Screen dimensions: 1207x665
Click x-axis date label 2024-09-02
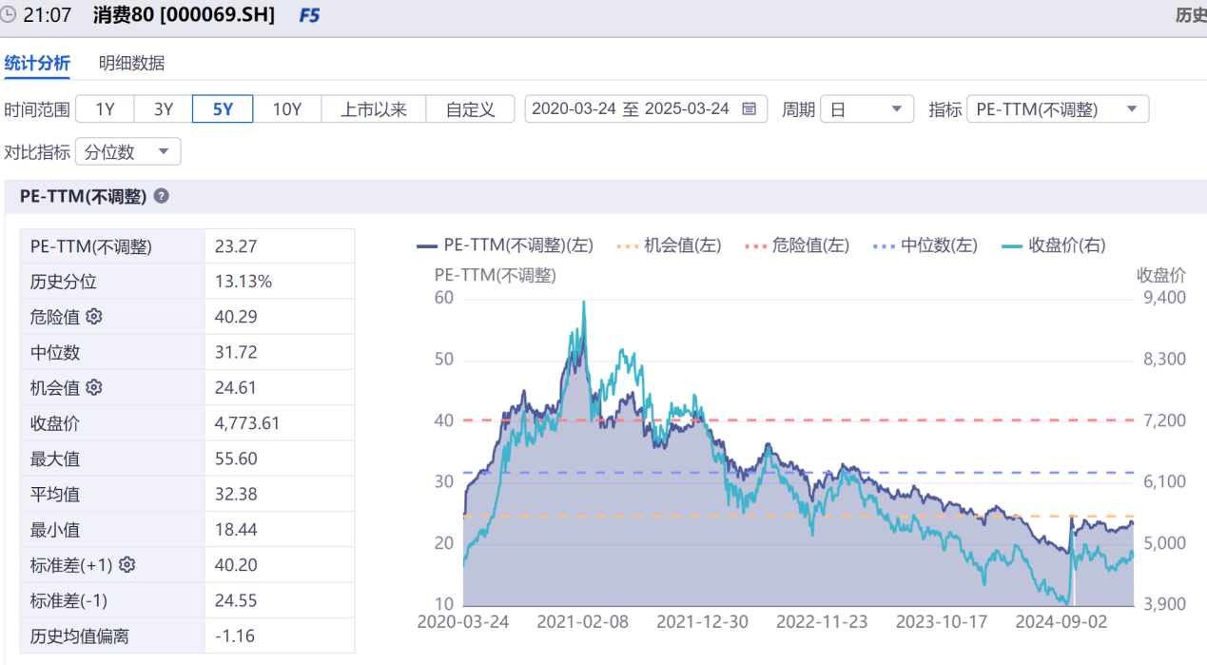click(x=1061, y=622)
